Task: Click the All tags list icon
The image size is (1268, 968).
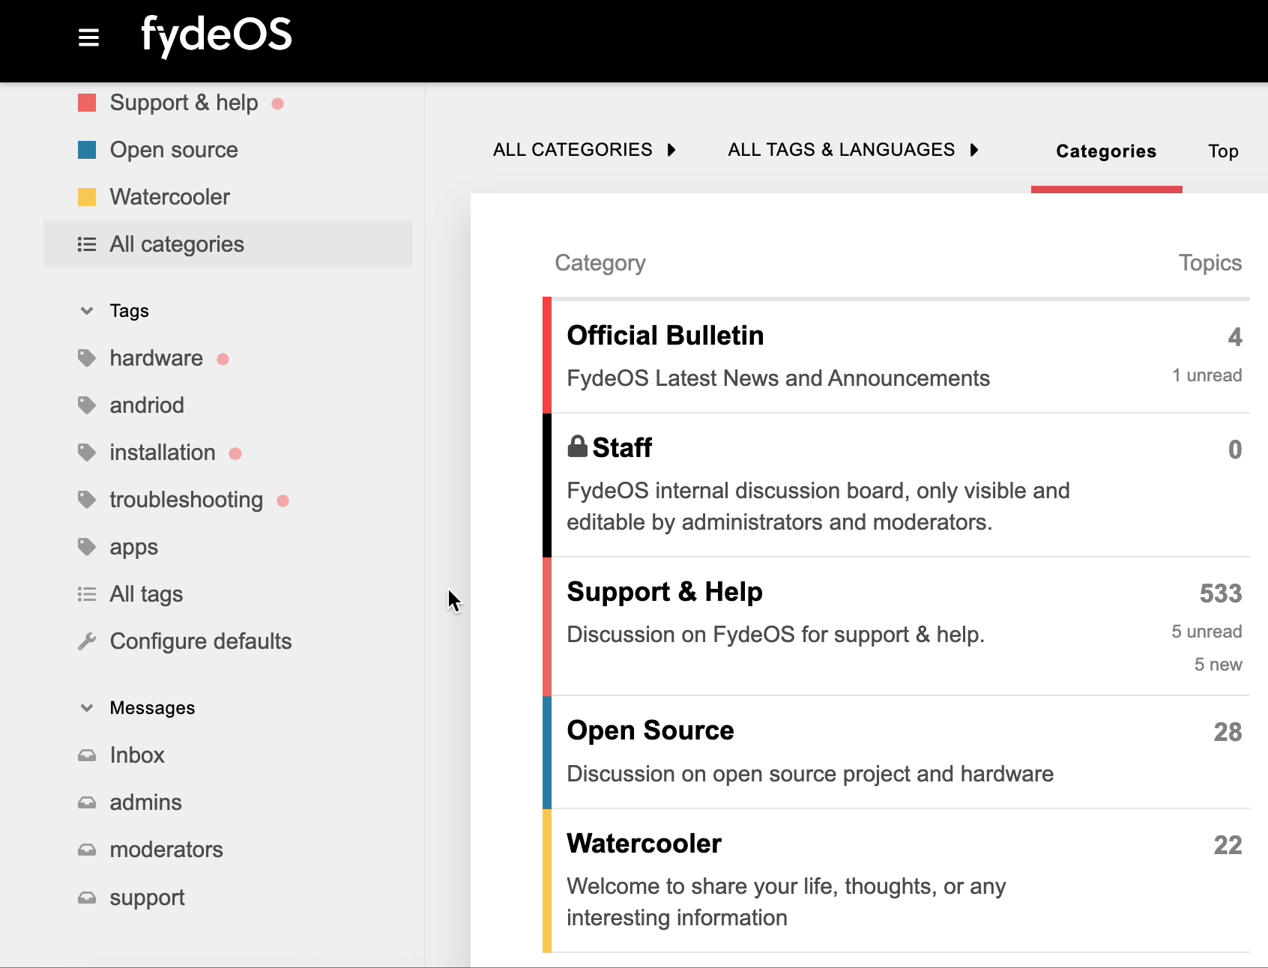Action: [x=87, y=594]
